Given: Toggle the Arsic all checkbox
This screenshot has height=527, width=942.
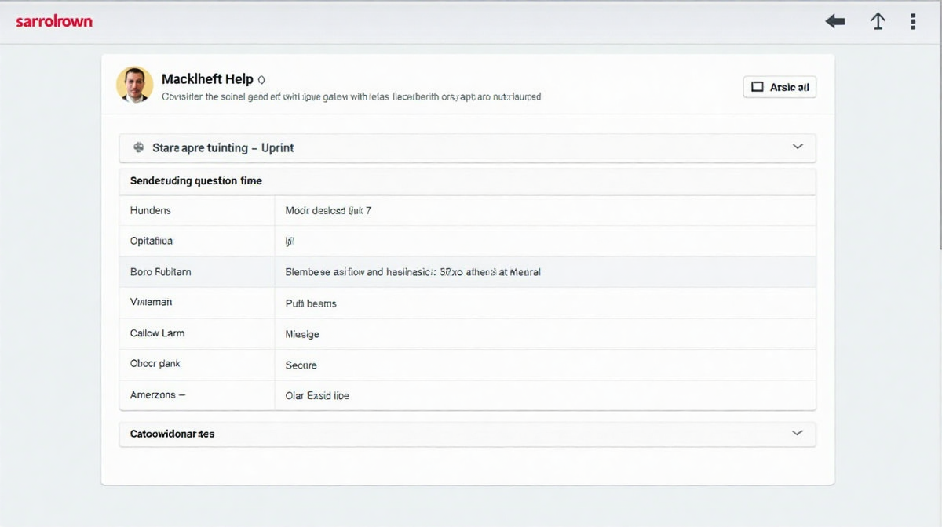Looking at the screenshot, I should click(x=758, y=87).
